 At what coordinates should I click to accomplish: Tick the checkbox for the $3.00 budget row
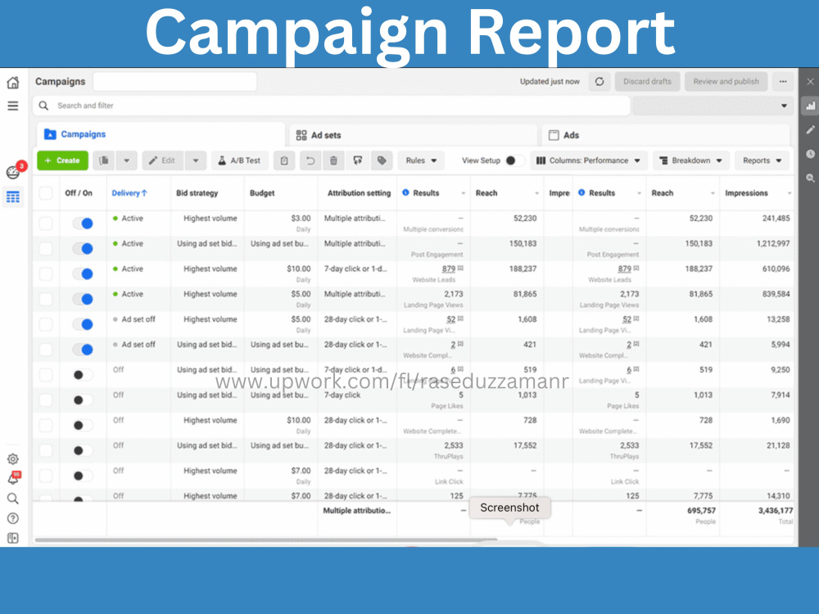[x=46, y=223]
